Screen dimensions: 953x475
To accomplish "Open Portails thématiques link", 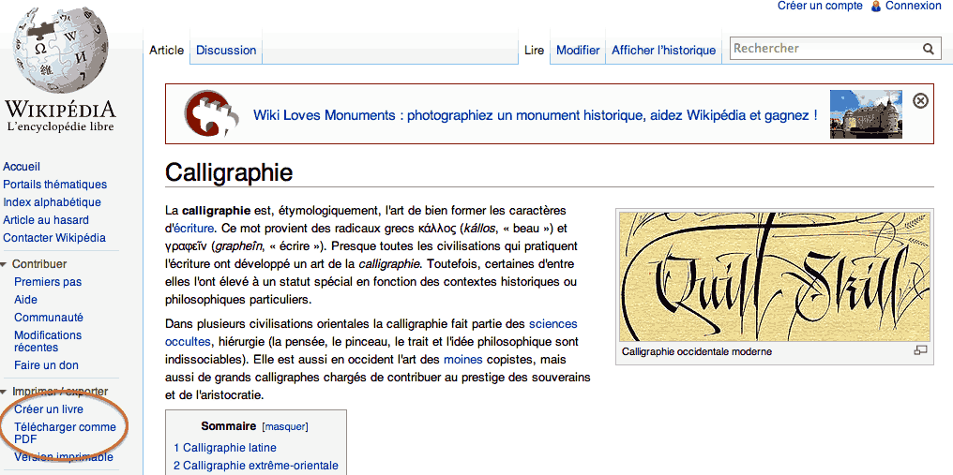I will (54, 184).
